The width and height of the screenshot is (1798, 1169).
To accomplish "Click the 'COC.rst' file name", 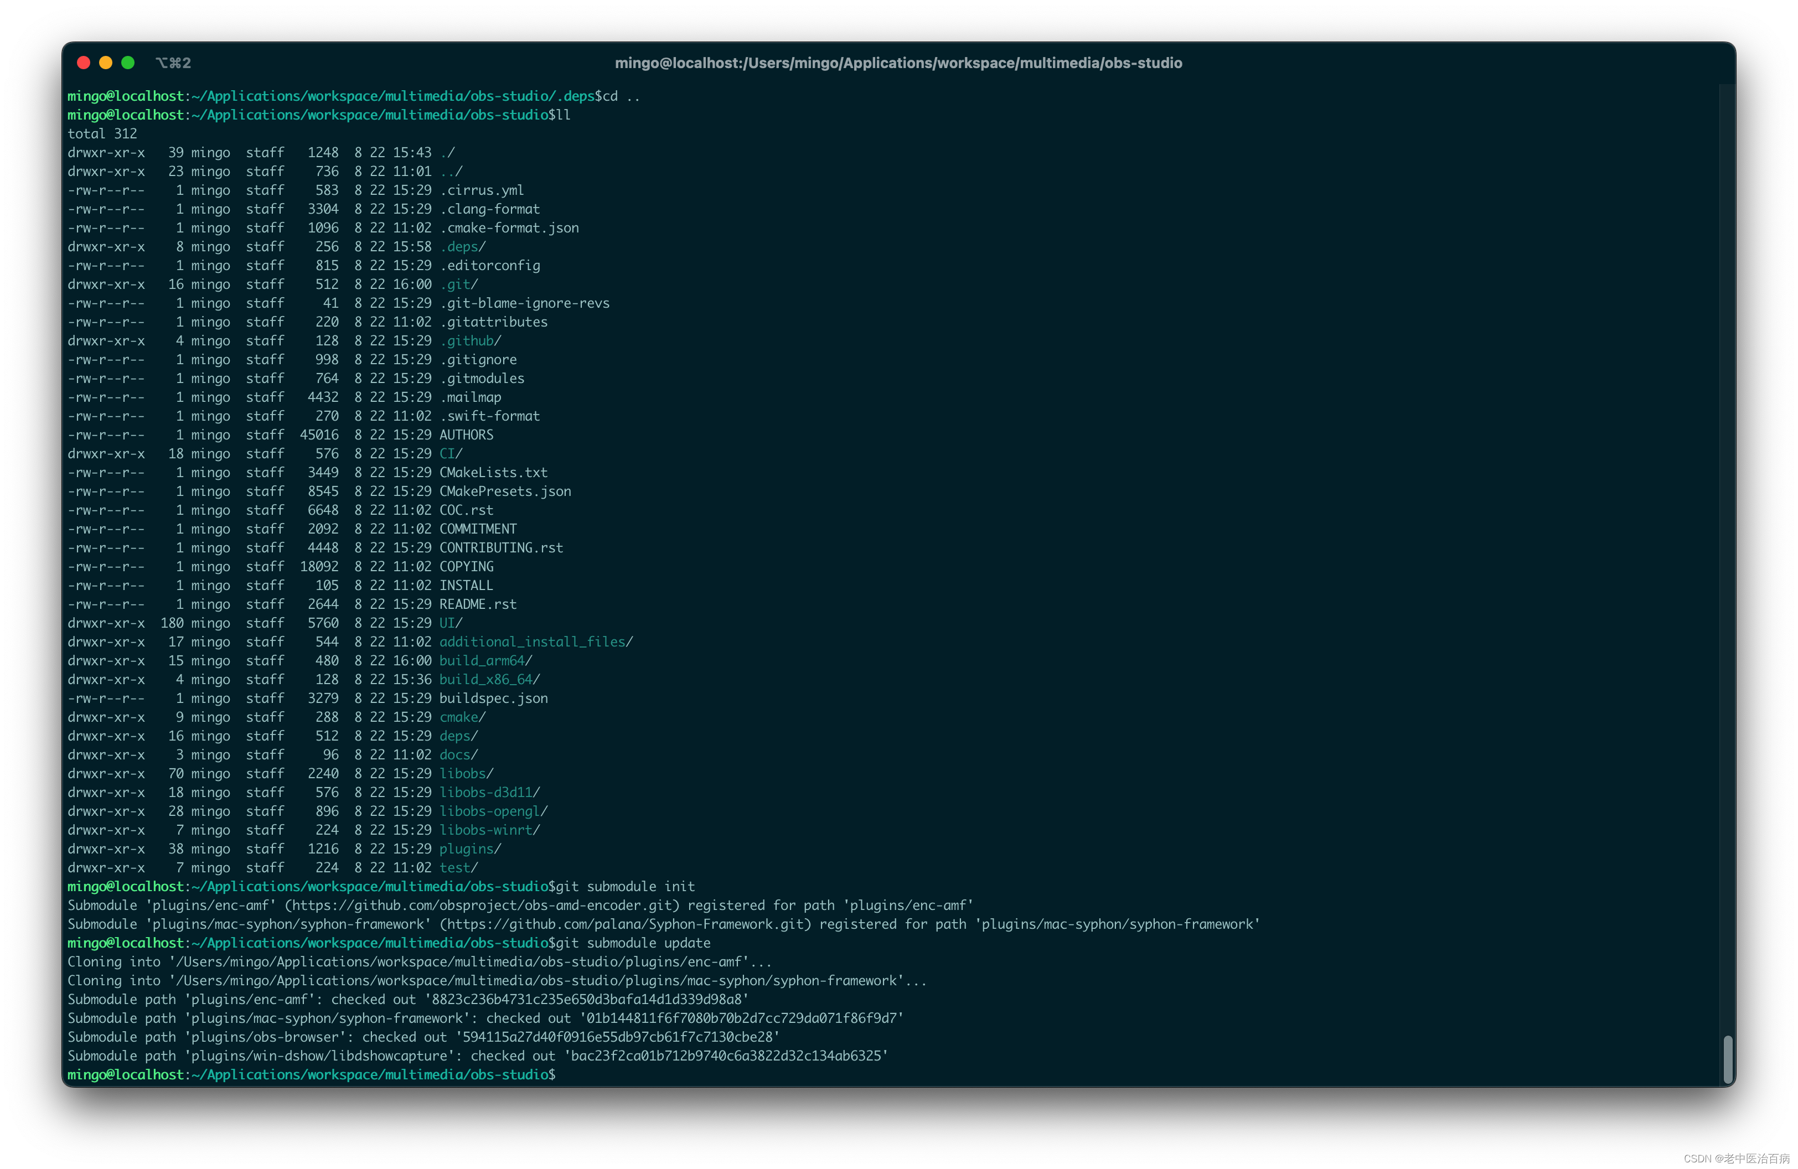I will click(466, 510).
